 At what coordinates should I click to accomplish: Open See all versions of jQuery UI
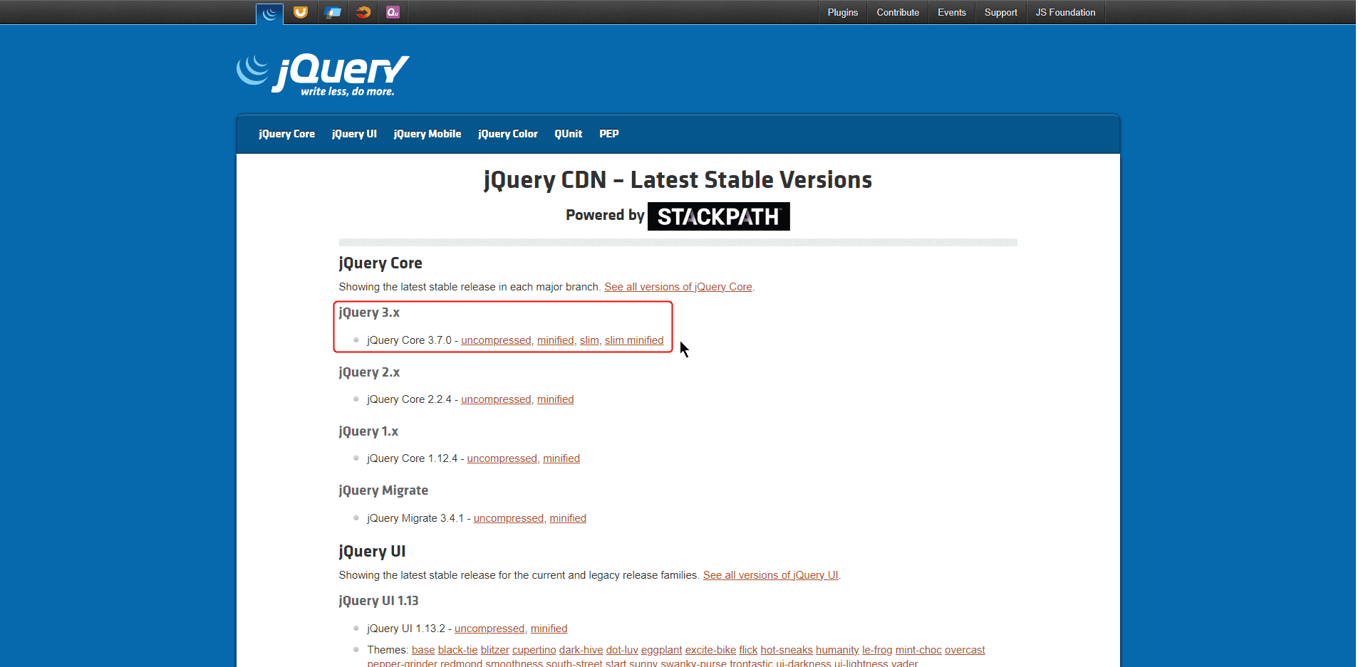pos(770,575)
